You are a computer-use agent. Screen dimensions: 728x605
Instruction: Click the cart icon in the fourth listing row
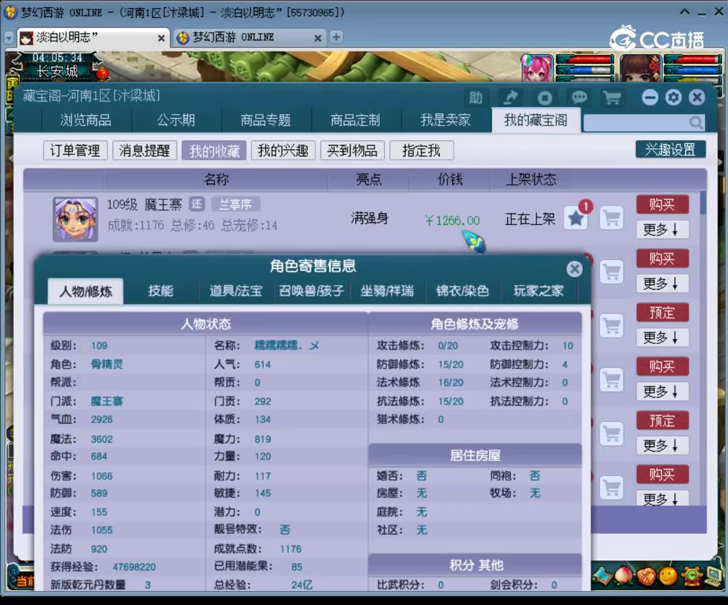(x=612, y=380)
